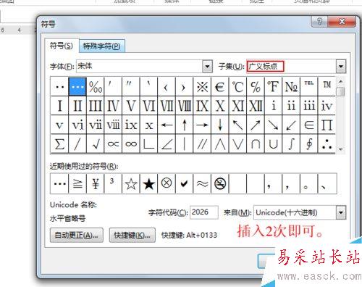The image size is (362, 287).
Task: Select Roman numeral Ⅳ uppercase
Action: coord(113,106)
